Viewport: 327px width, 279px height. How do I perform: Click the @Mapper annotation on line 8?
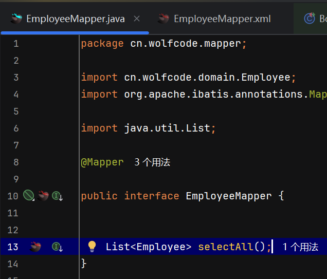(x=102, y=162)
